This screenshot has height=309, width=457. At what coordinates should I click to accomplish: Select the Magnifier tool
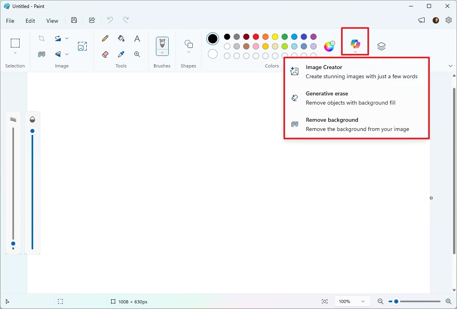pyautogui.click(x=137, y=54)
